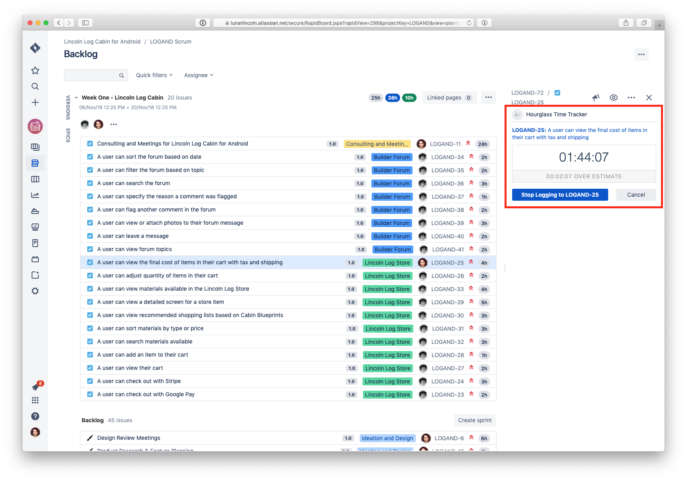This screenshot has height=481, width=687.
Task: Click the Consulting and Meetings epic label
Action: (377, 144)
